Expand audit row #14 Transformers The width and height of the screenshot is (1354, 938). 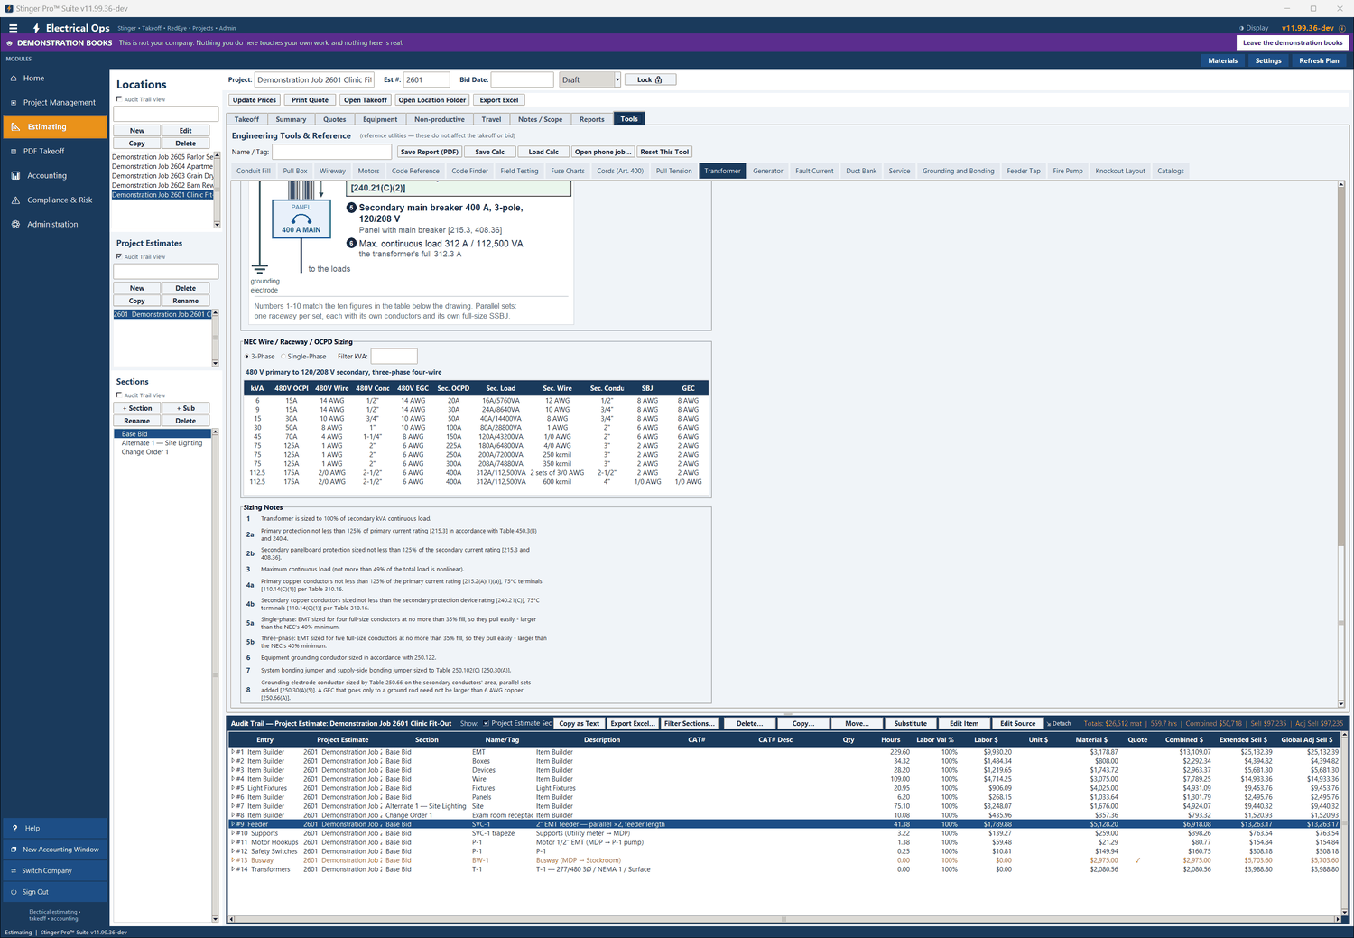pyautogui.click(x=233, y=869)
